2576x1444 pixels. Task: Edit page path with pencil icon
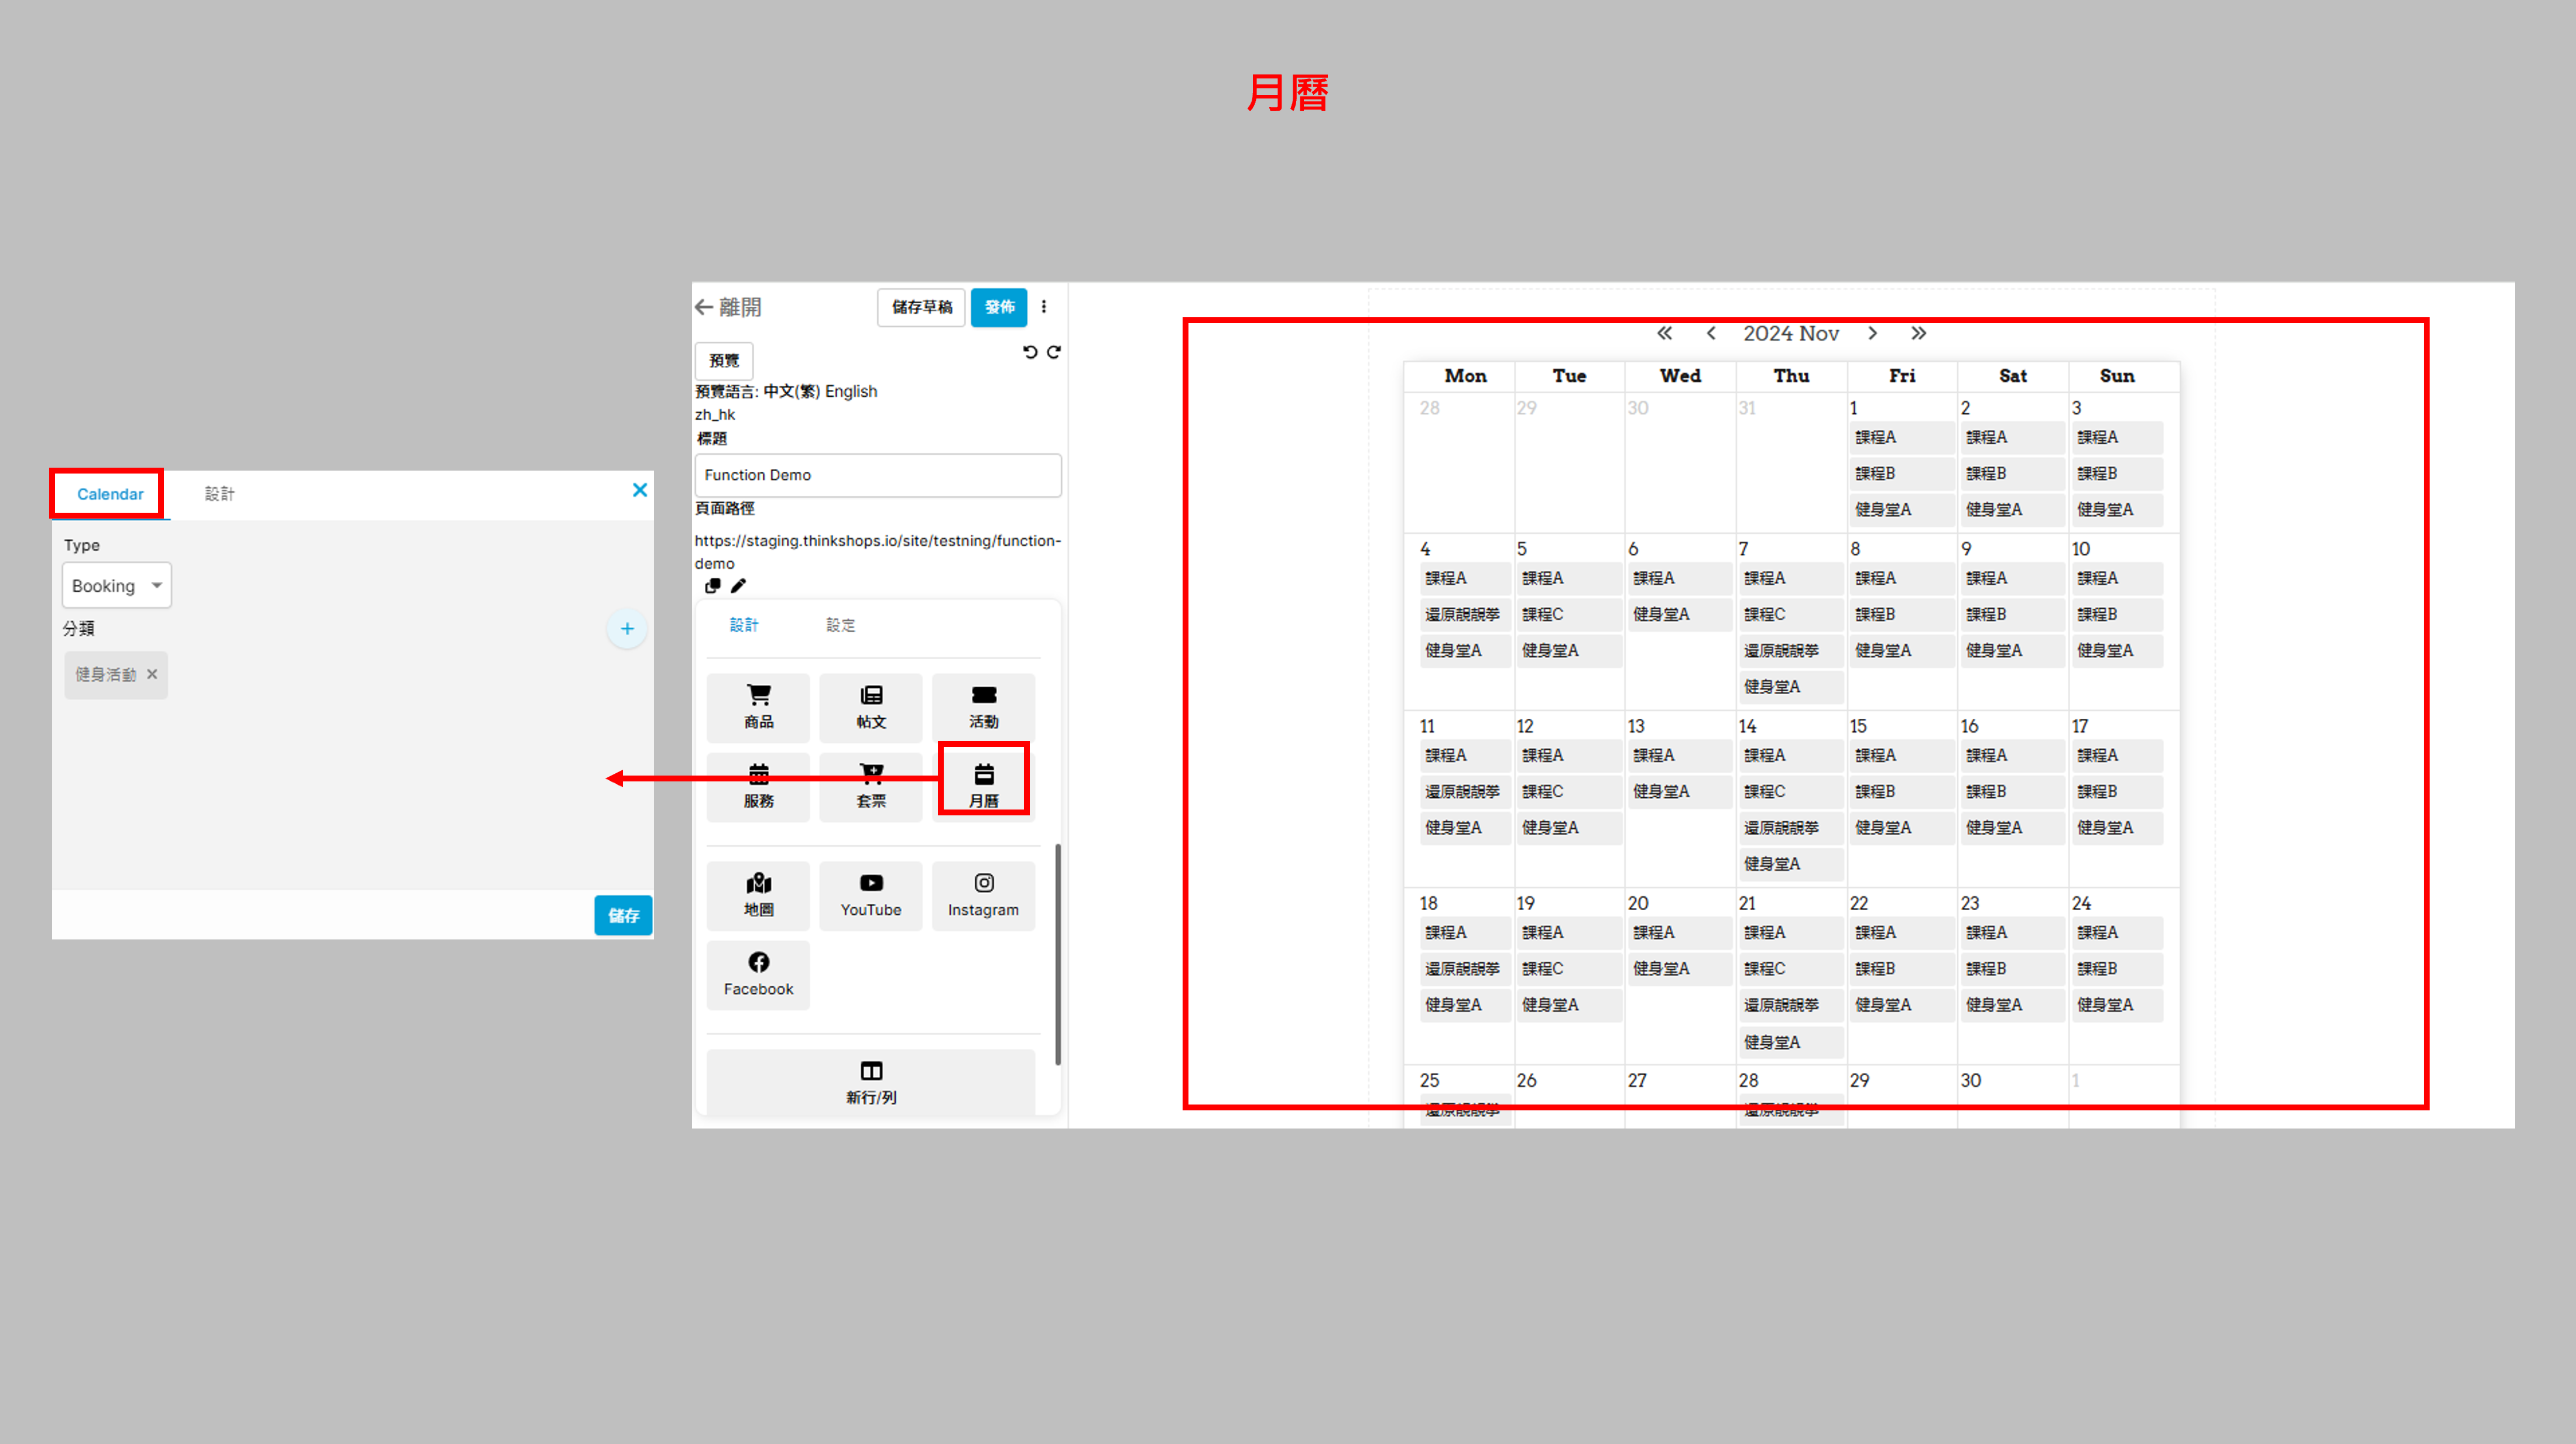pyautogui.click(x=738, y=586)
